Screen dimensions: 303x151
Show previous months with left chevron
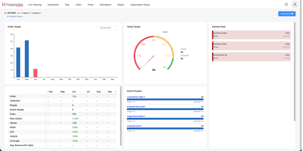click(48, 92)
